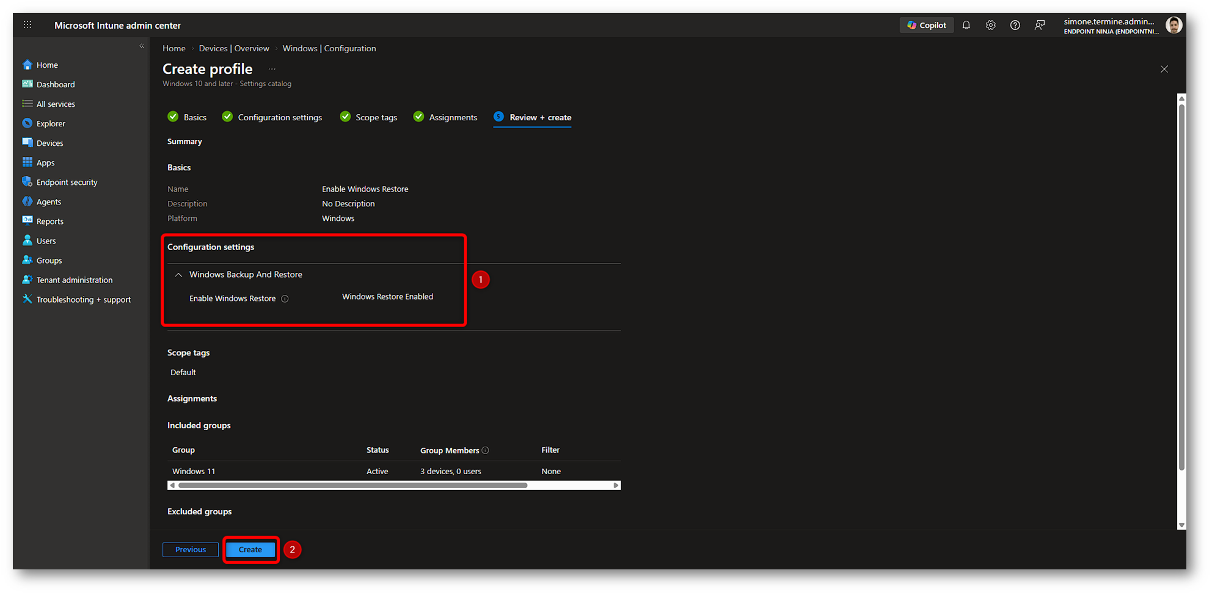Open Dashboard from the sidebar

(x=56, y=84)
